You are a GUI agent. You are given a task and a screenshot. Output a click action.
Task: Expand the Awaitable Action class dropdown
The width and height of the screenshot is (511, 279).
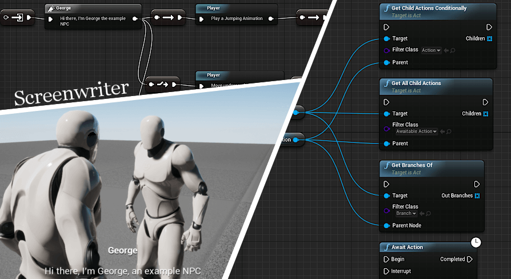[x=416, y=131]
